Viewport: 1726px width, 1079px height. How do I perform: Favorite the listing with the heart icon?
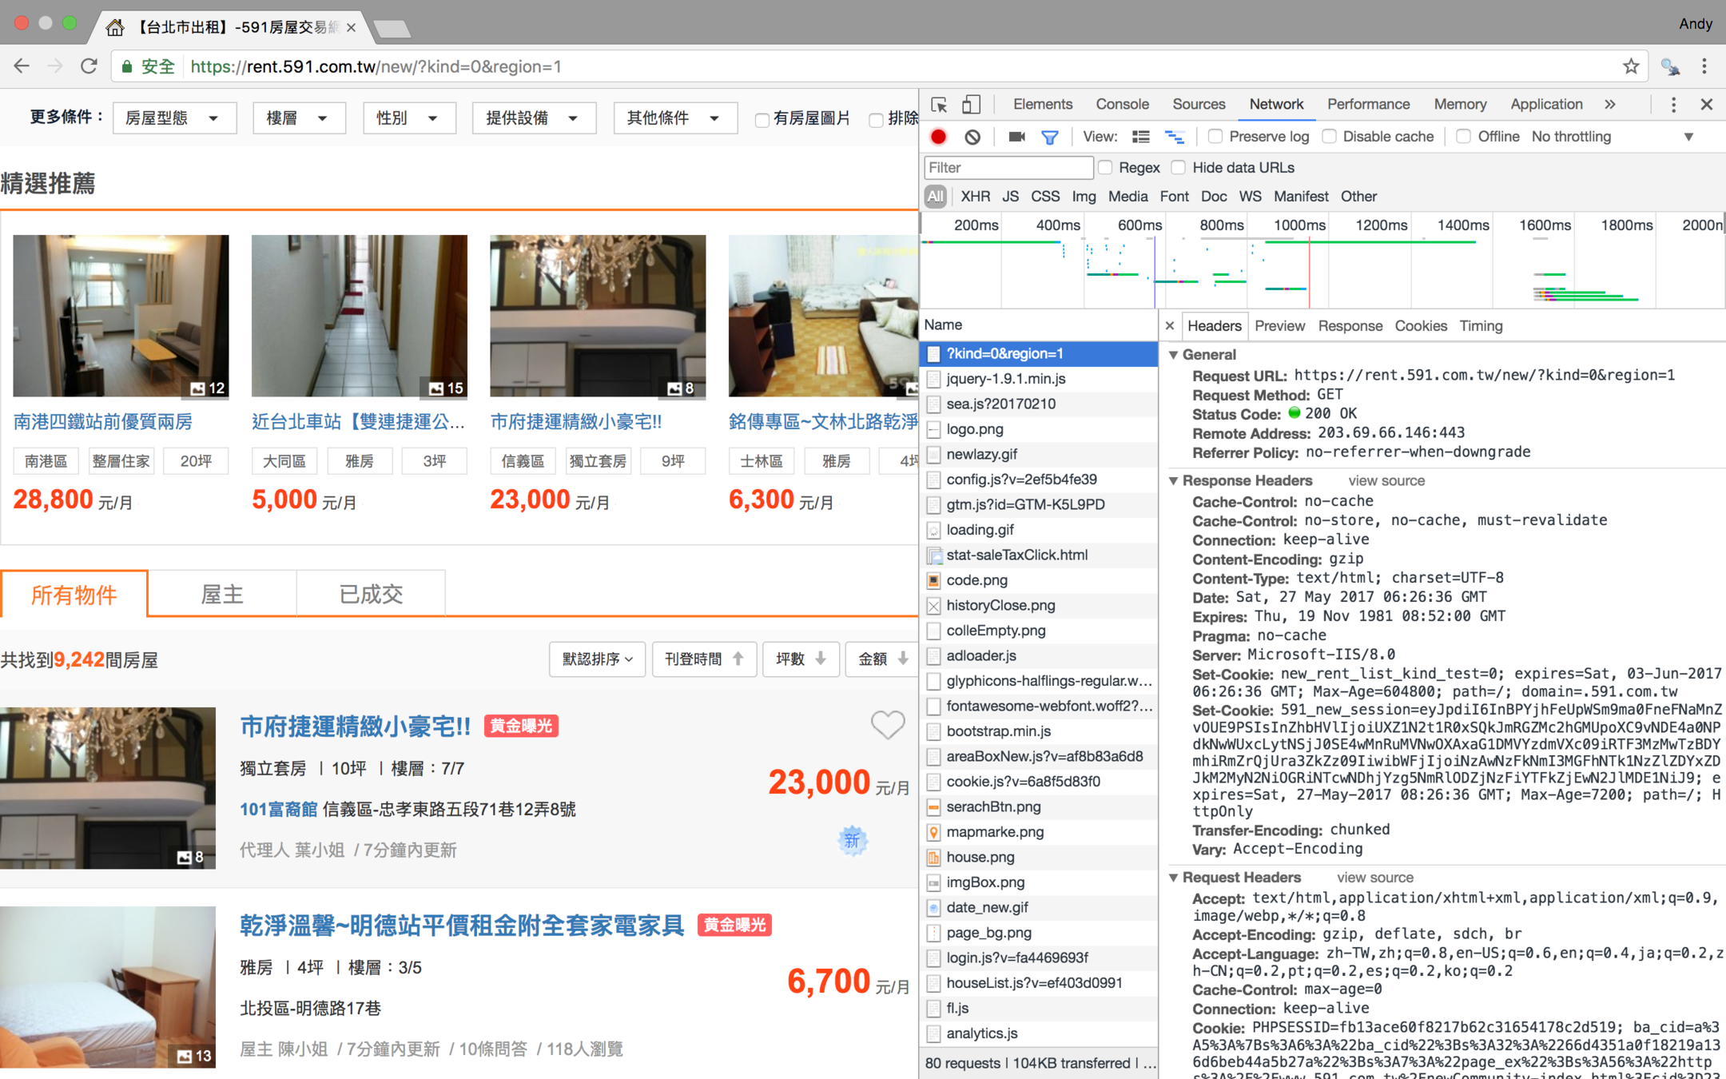click(x=887, y=724)
